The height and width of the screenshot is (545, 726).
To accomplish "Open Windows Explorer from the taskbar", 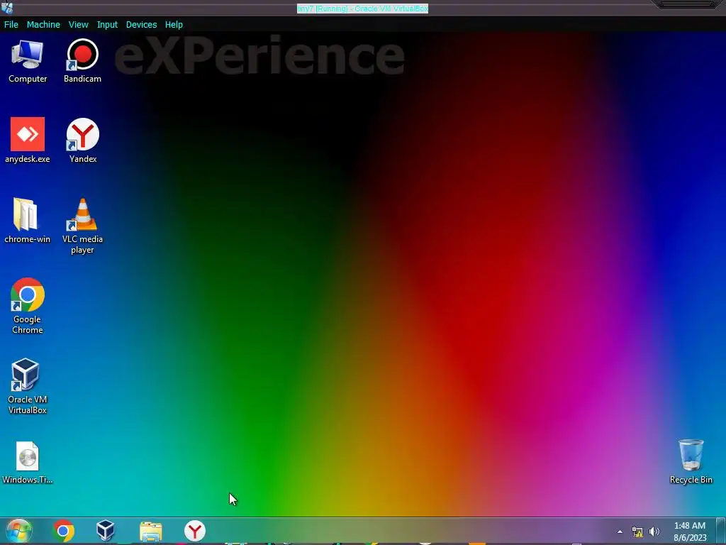I will coord(151,531).
